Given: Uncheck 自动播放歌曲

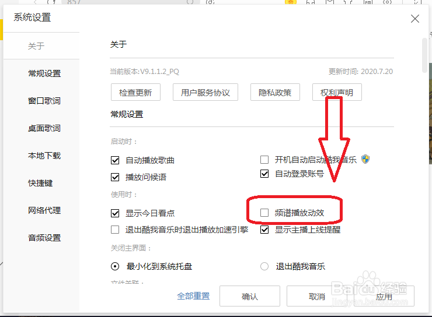Looking at the screenshot, I should (115, 160).
